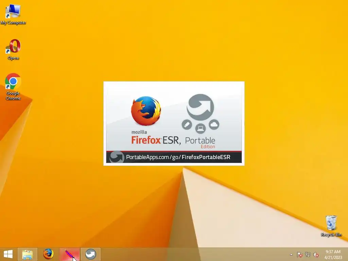
Task: Click the USB drive icon on the splash
Action: tap(187, 124)
